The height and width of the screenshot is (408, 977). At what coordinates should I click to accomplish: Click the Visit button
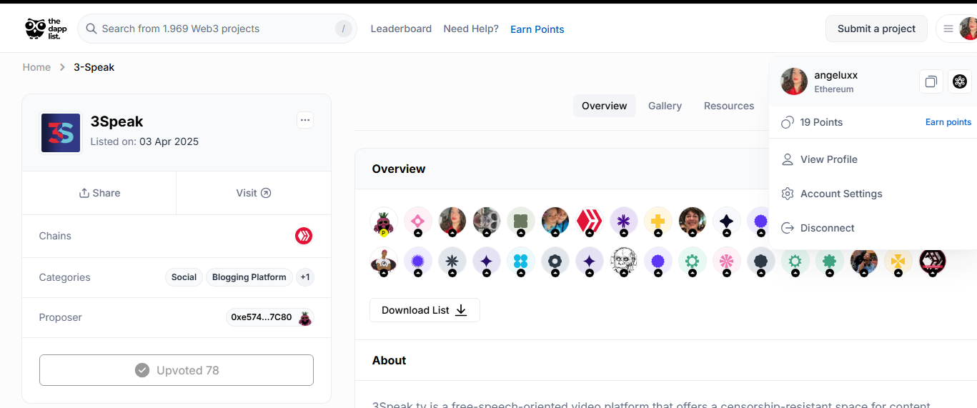coord(254,193)
